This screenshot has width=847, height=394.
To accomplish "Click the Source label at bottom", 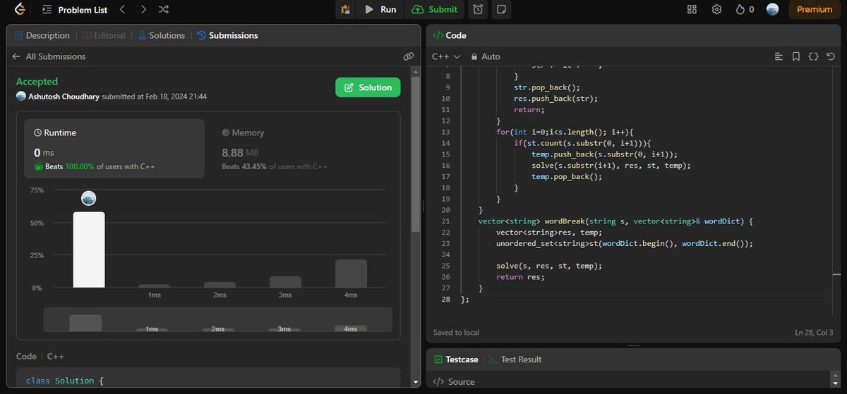I will point(454,381).
